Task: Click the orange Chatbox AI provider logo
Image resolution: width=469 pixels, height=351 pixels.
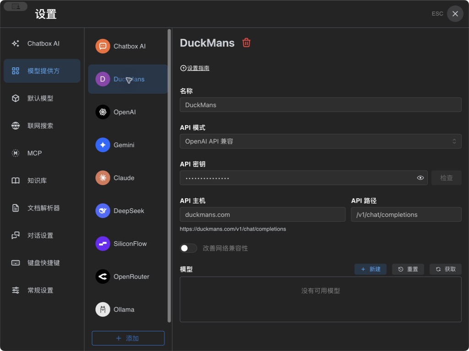Action: coord(103,46)
